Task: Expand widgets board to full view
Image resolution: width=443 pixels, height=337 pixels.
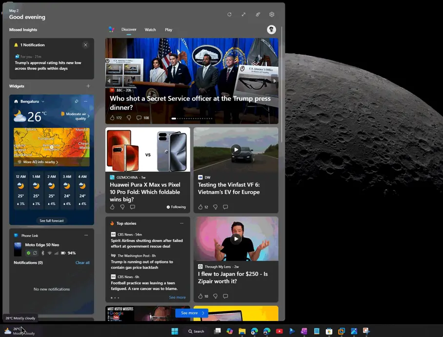Action: (243, 15)
